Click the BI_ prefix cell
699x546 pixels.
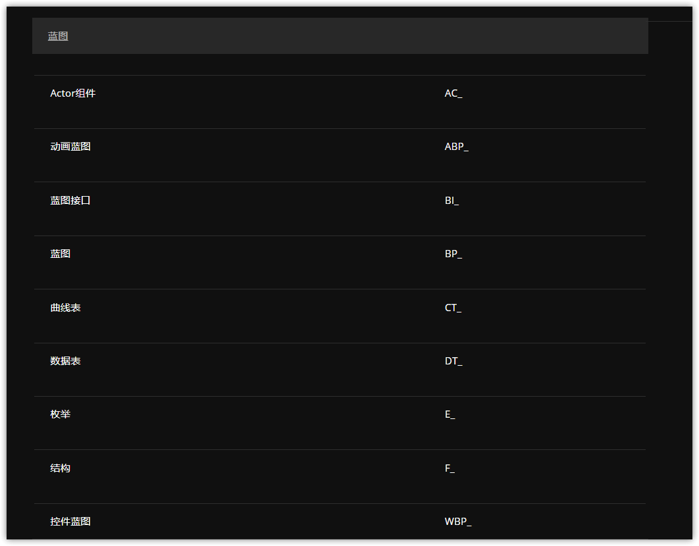coord(452,201)
